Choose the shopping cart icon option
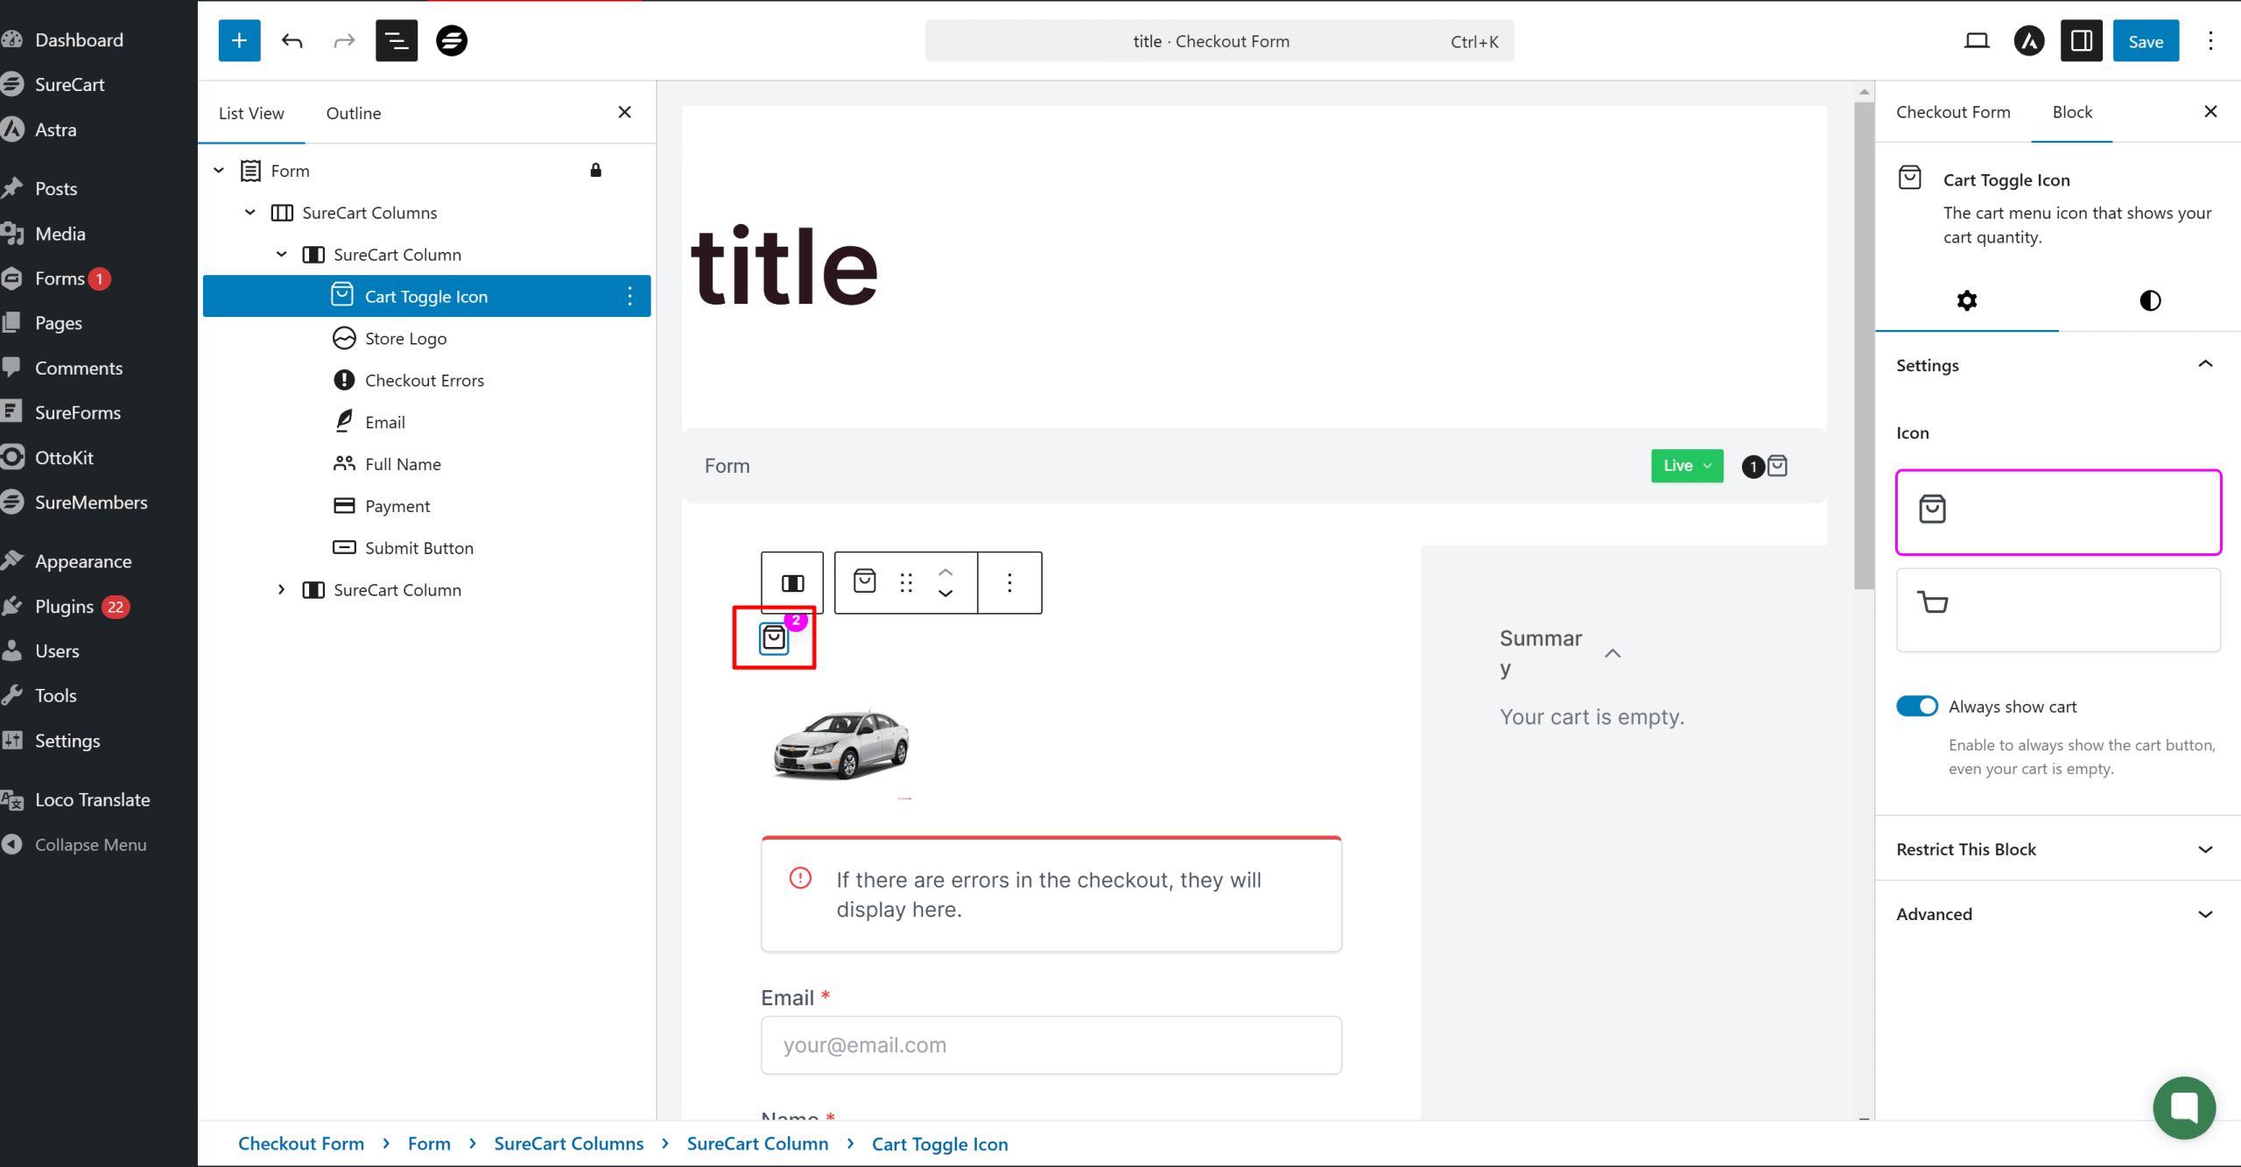2241x1167 pixels. tap(2058, 609)
